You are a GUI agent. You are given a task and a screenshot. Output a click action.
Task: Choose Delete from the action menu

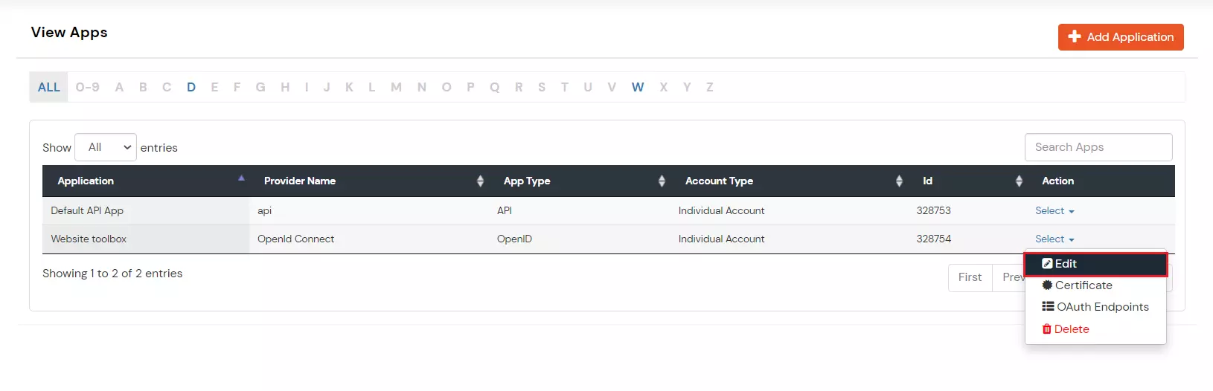point(1095,329)
